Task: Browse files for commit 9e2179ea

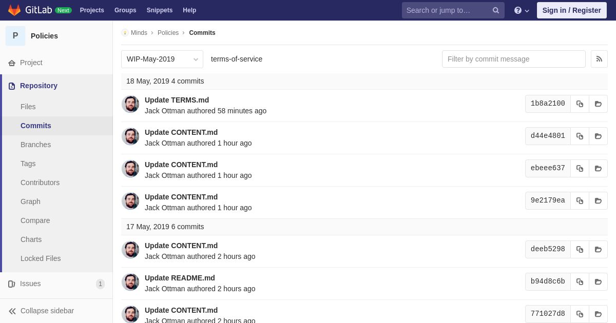Action: point(598,200)
